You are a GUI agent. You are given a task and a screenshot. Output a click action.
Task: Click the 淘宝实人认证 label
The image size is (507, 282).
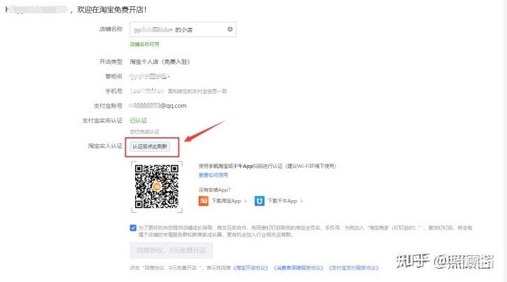click(x=106, y=146)
